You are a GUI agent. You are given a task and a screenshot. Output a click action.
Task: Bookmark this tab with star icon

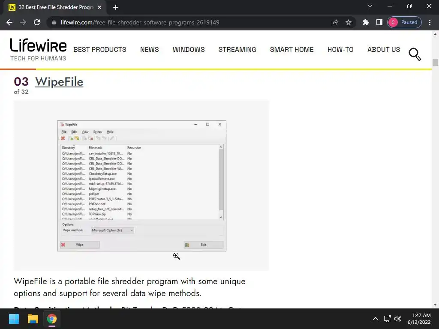point(348,22)
